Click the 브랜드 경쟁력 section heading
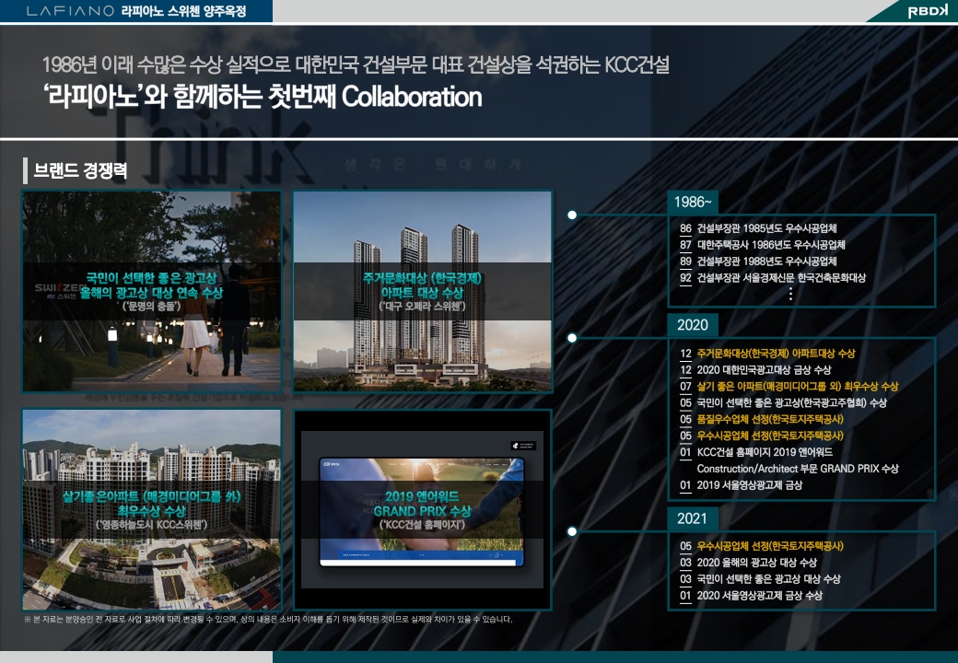The image size is (958, 663). coord(80,170)
